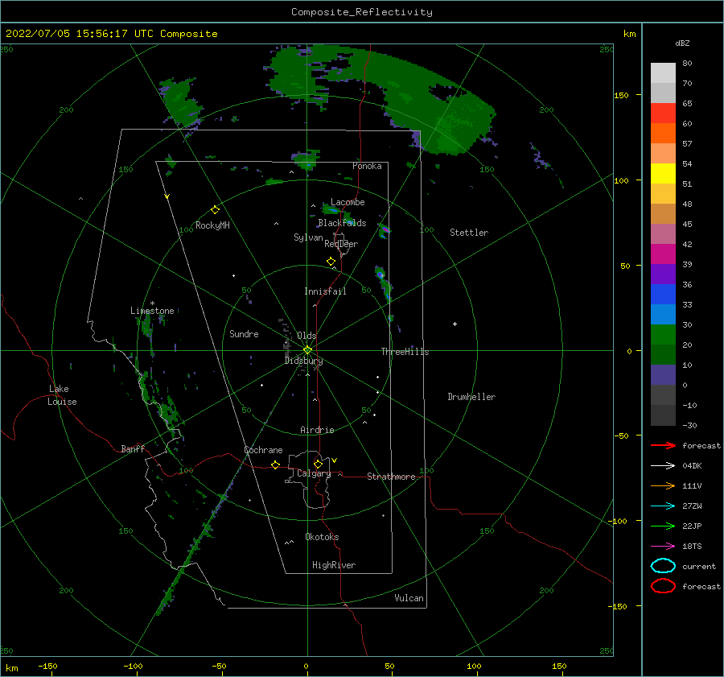Select the white 04DK arrow legend symbol
724x677 pixels.
663,466
